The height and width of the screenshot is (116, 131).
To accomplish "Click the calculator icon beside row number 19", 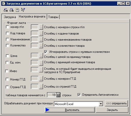I will click(x=58, y=95).
